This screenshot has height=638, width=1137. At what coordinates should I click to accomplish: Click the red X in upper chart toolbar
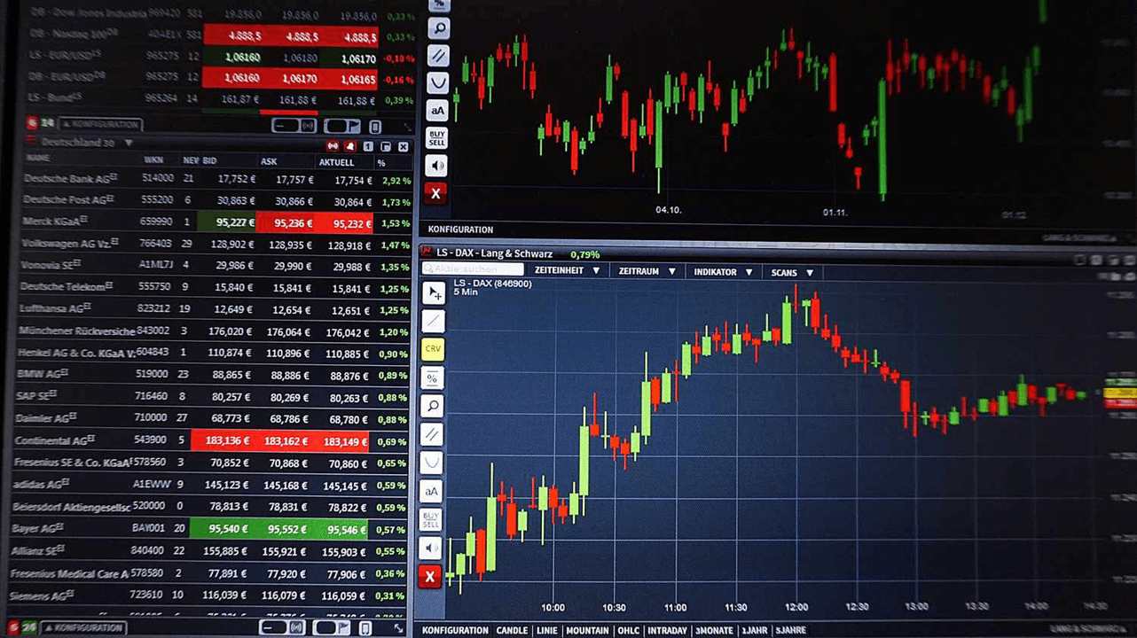click(x=435, y=192)
